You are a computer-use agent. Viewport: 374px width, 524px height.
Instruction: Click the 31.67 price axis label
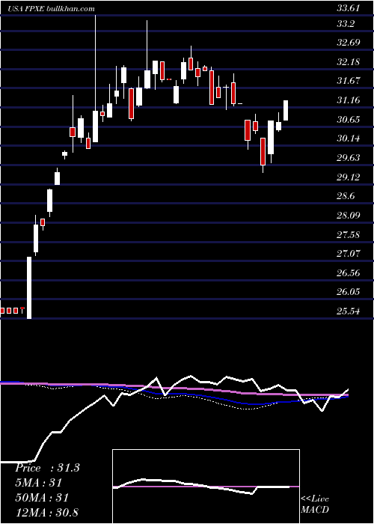(349, 81)
